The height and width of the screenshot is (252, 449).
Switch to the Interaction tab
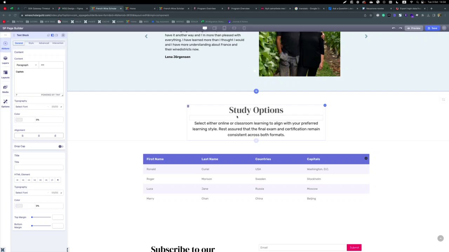tap(58, 43)
